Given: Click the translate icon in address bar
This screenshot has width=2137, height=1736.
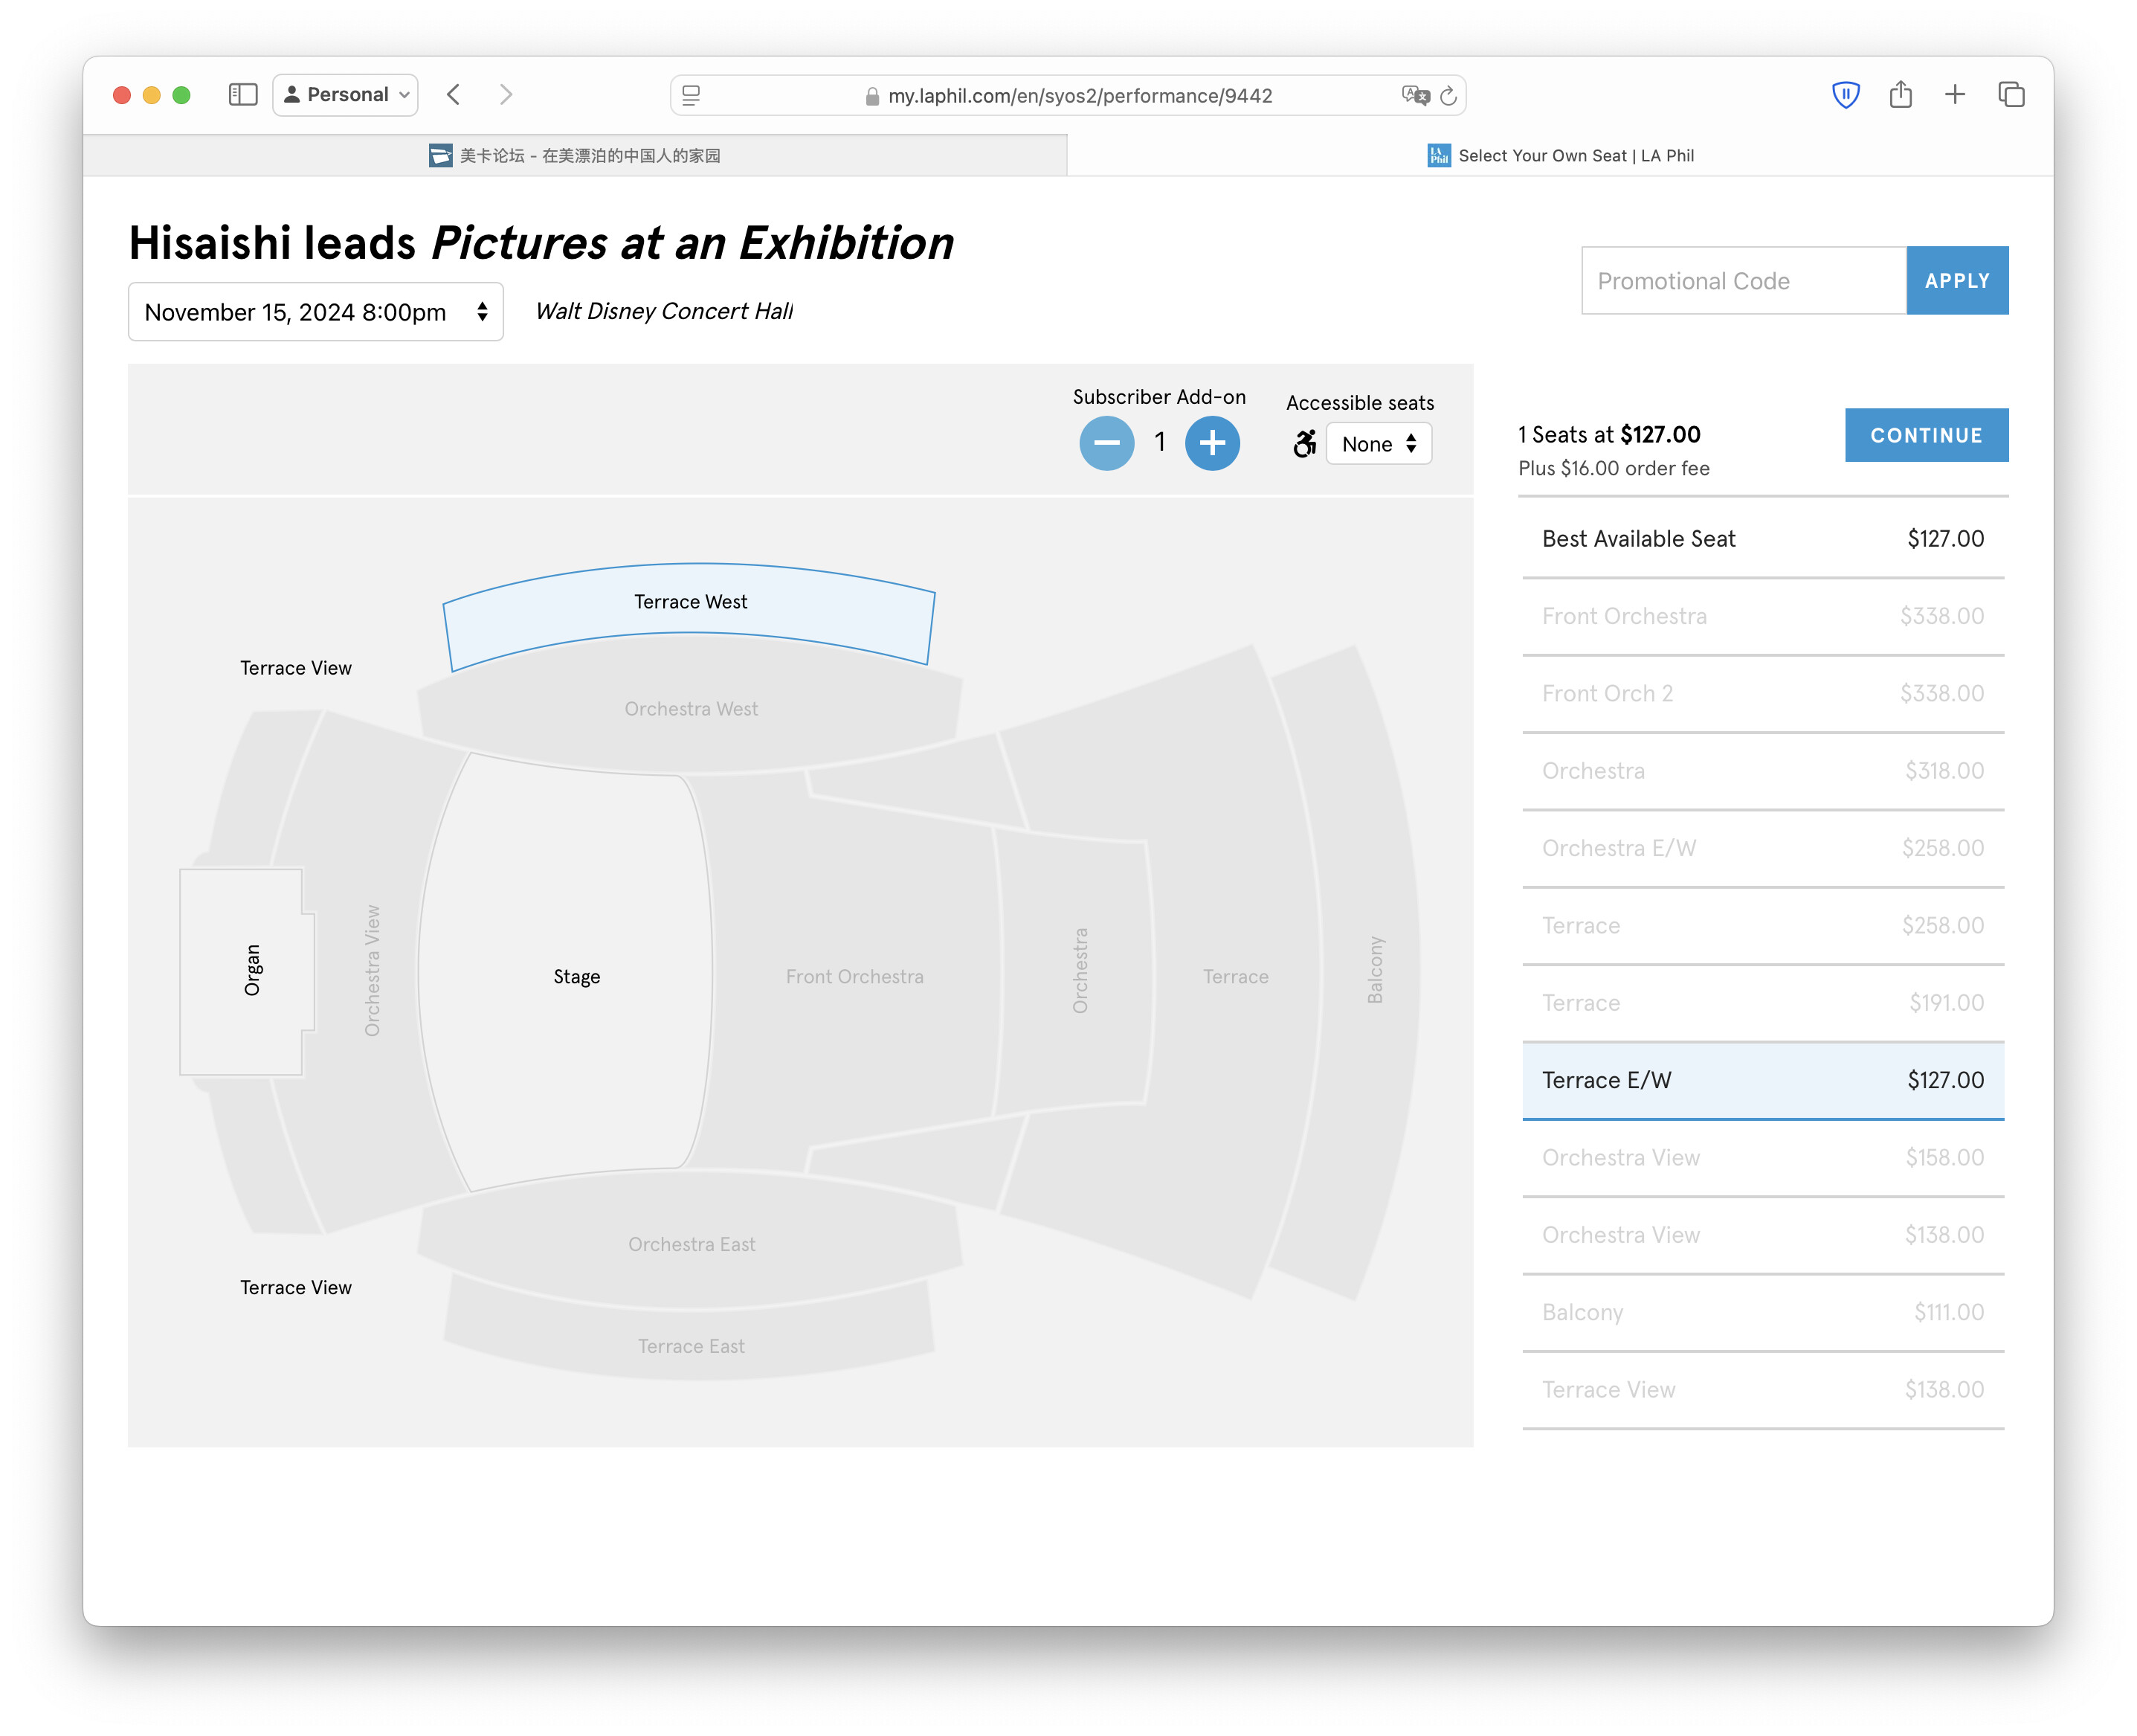Looking at the screenshot, I should tap(1414, 96).
